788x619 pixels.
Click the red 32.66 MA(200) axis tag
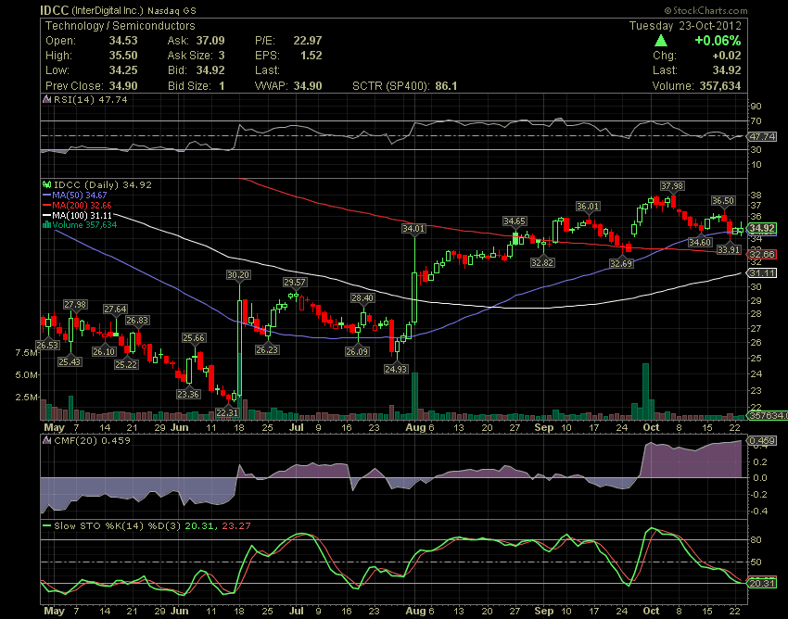click(762, 254)
